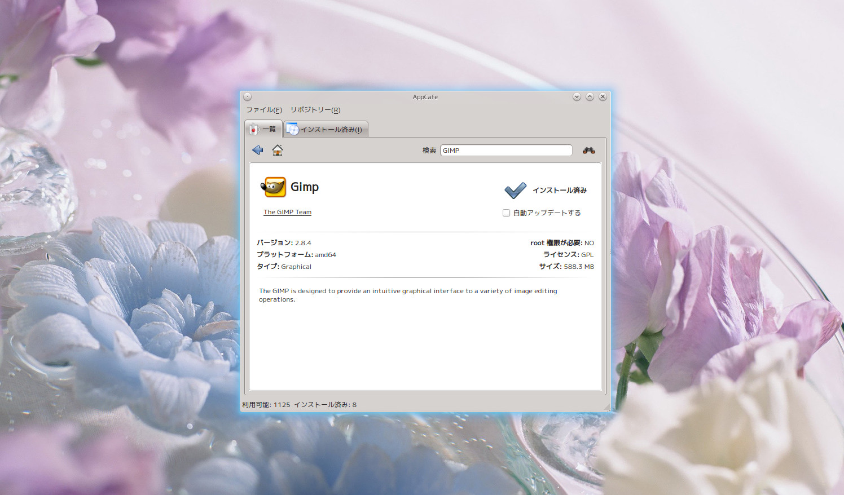Click the プラットフォーム: amd64 text
The height and width of the screenshot is (495, 844).
point(296,255)
